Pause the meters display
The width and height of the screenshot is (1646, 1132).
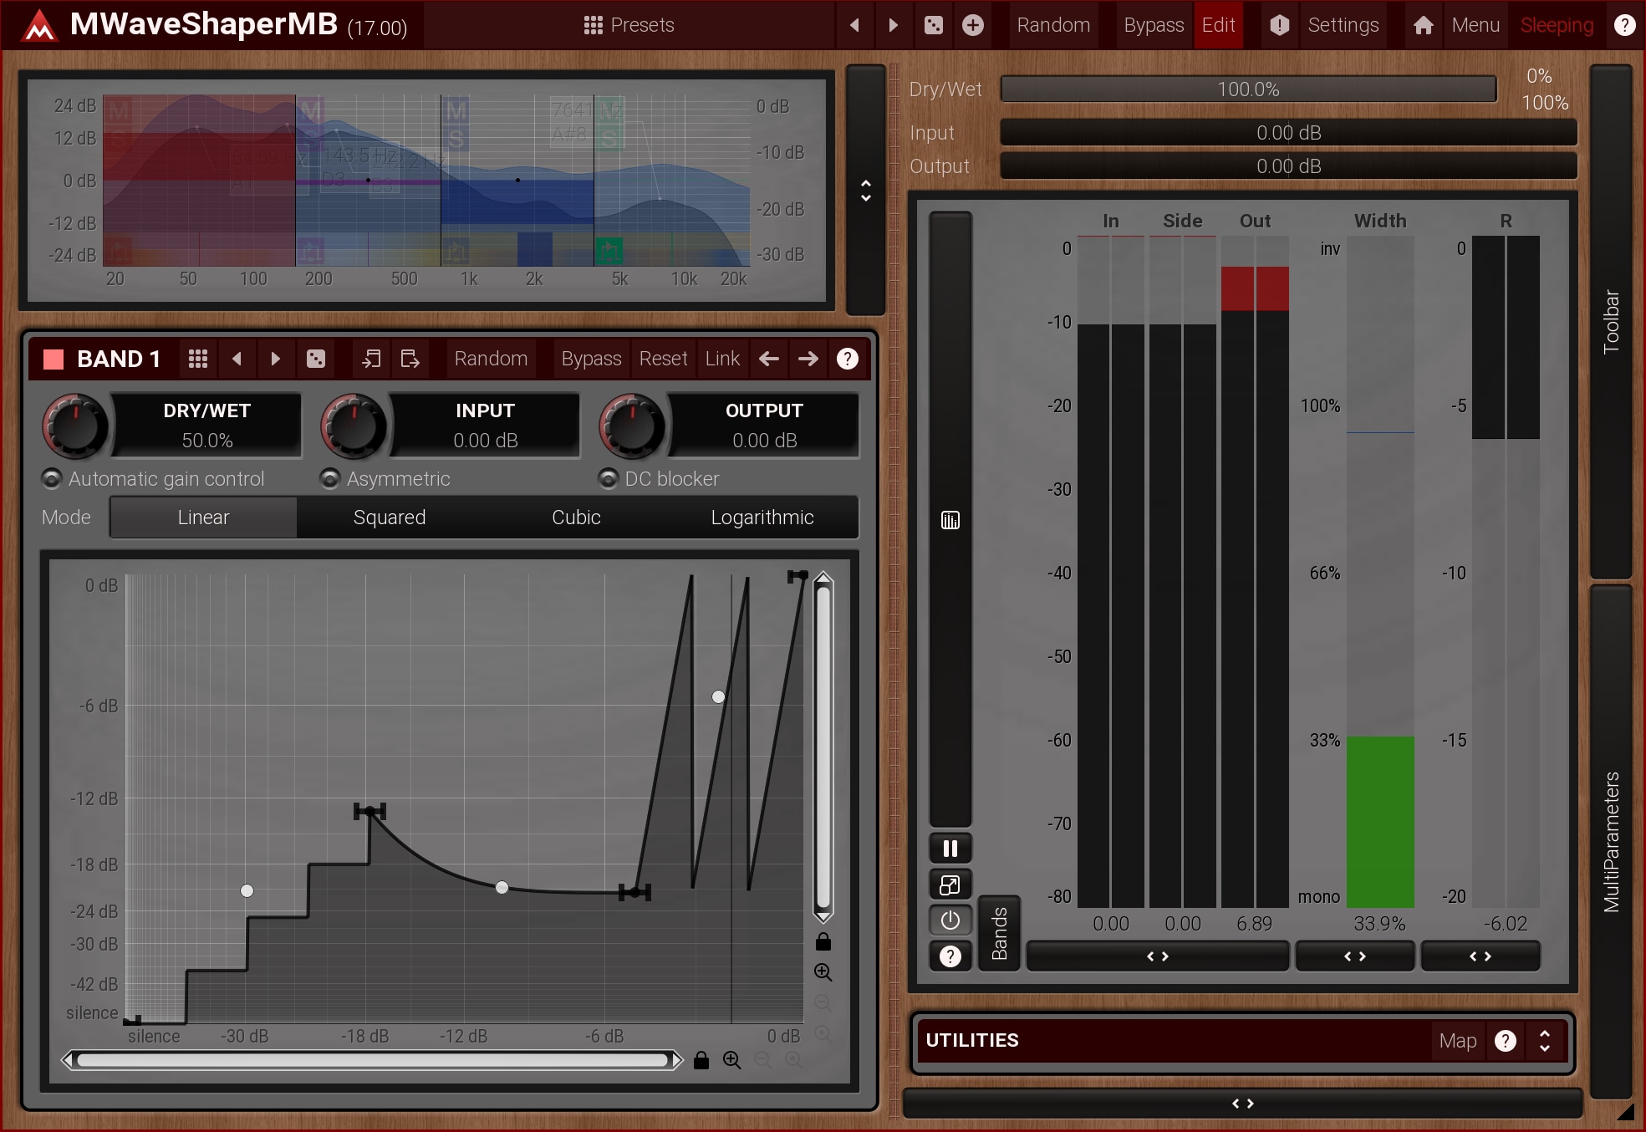pyautogui.click(x=950, y=849)
